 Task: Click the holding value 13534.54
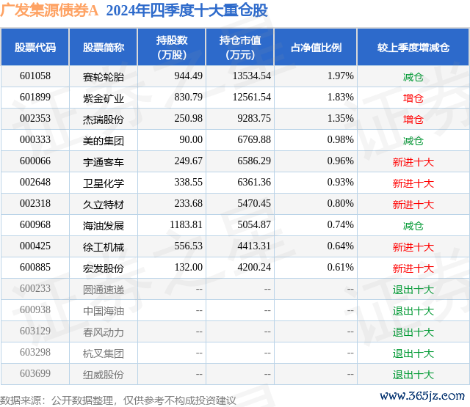251,76
